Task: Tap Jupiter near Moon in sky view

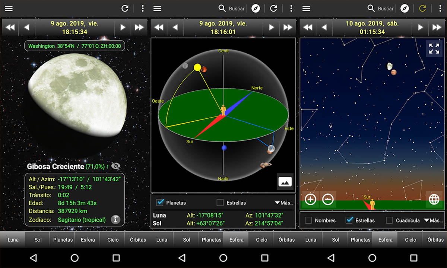Action: click(394, 72)
